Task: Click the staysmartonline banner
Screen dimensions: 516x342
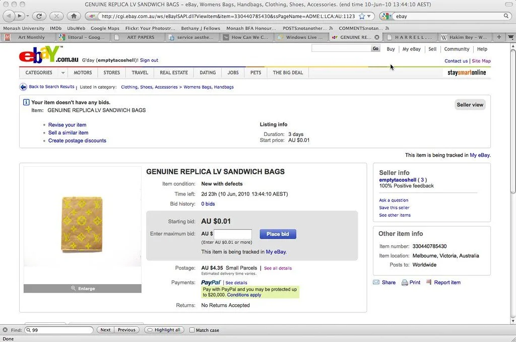Action: click(467, 73)
